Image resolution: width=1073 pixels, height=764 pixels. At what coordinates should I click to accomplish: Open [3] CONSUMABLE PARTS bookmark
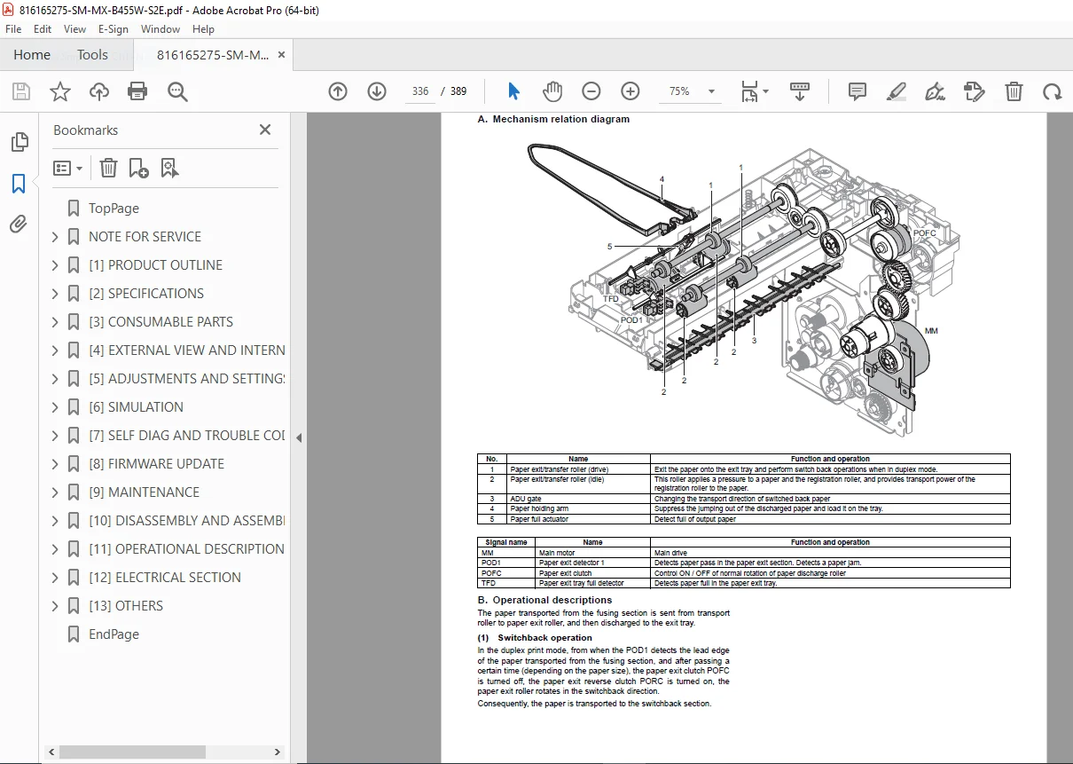coord(161,322)
